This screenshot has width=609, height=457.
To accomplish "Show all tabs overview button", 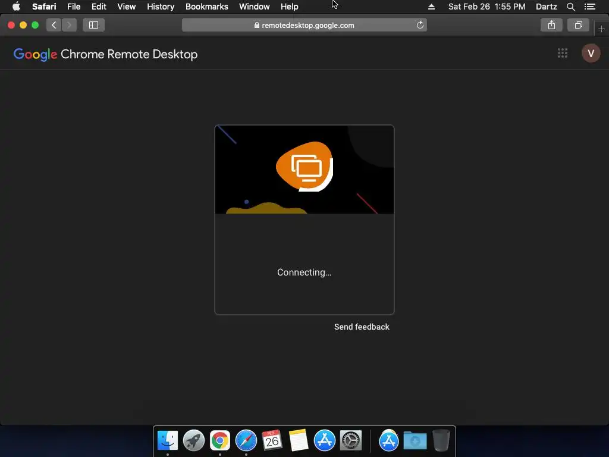I will tap(578, 25).
